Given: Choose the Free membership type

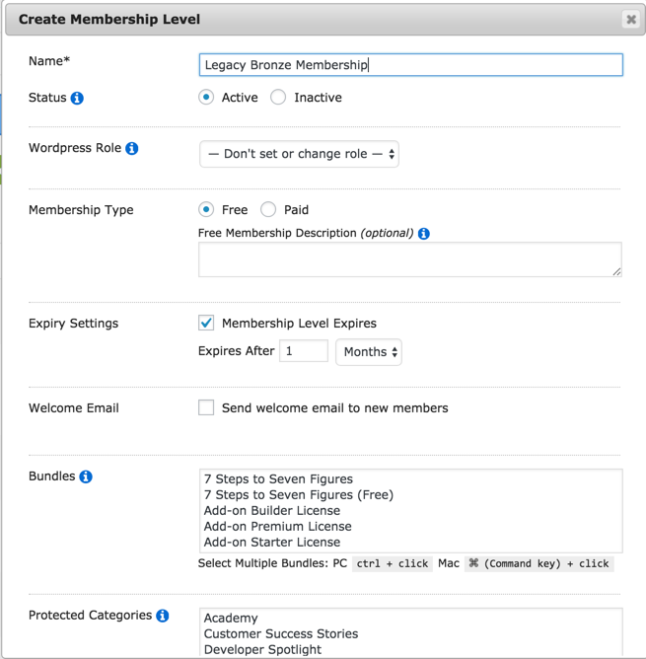Looking at the screenshot, I should click(x=206, y=209).
